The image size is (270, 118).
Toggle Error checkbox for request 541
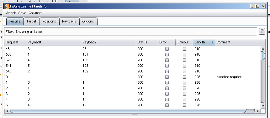(x=167, y=66)
